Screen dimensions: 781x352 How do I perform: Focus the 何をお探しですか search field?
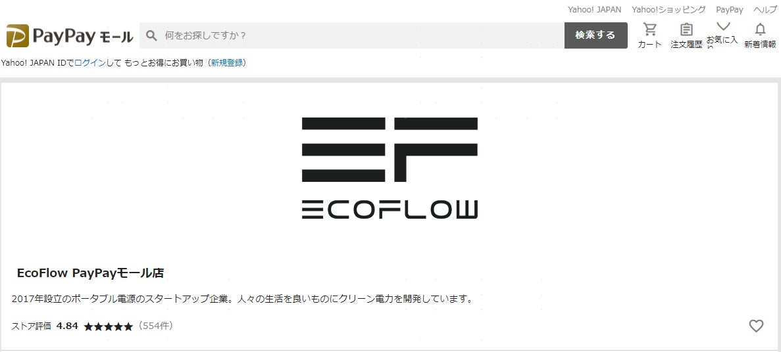click(x=364, y=35)
